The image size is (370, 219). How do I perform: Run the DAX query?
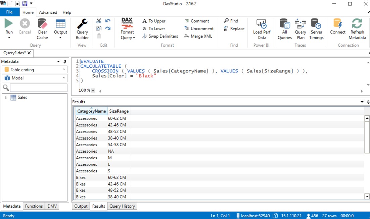[x=9, y=23]
